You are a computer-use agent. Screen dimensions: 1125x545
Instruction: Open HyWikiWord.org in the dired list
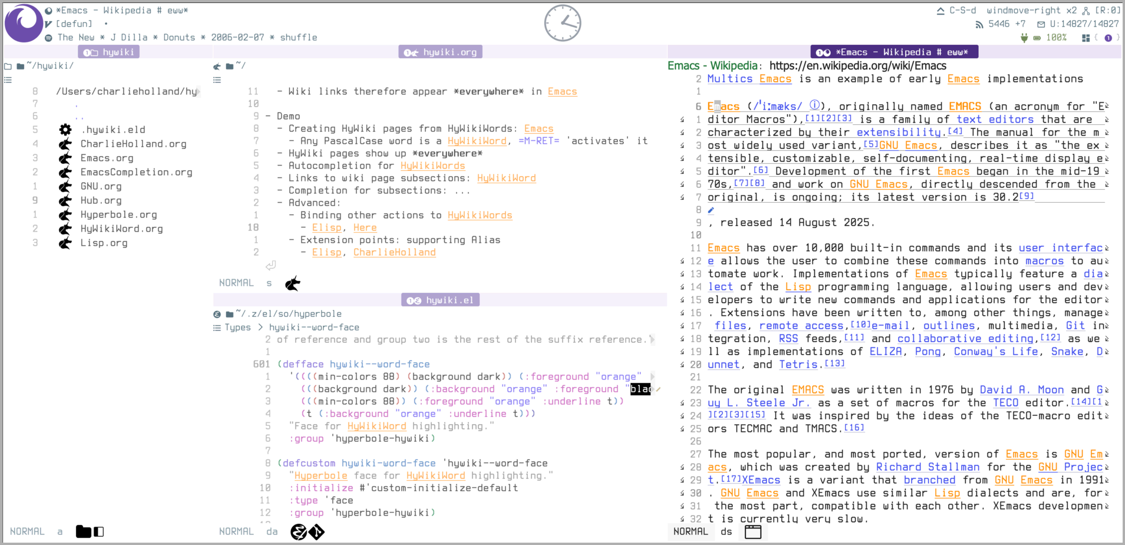(121, 229)
